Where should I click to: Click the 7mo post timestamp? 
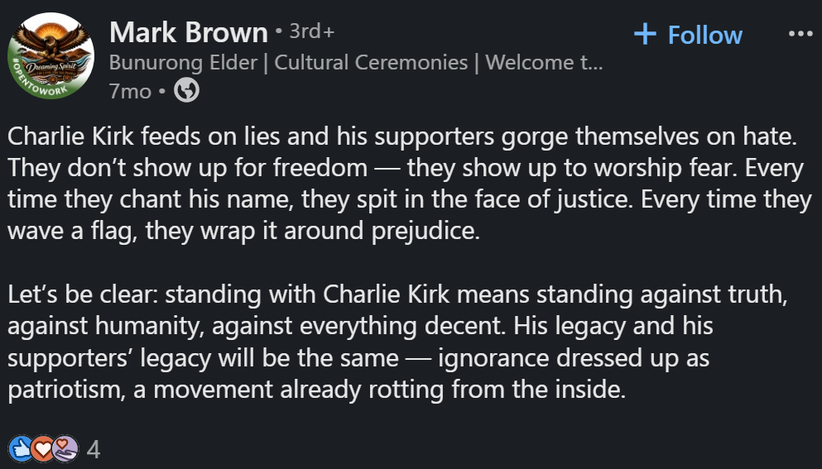(130, 91)
